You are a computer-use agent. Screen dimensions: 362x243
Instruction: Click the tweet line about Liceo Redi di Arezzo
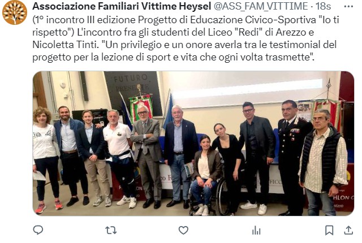(x=173, y=32)
